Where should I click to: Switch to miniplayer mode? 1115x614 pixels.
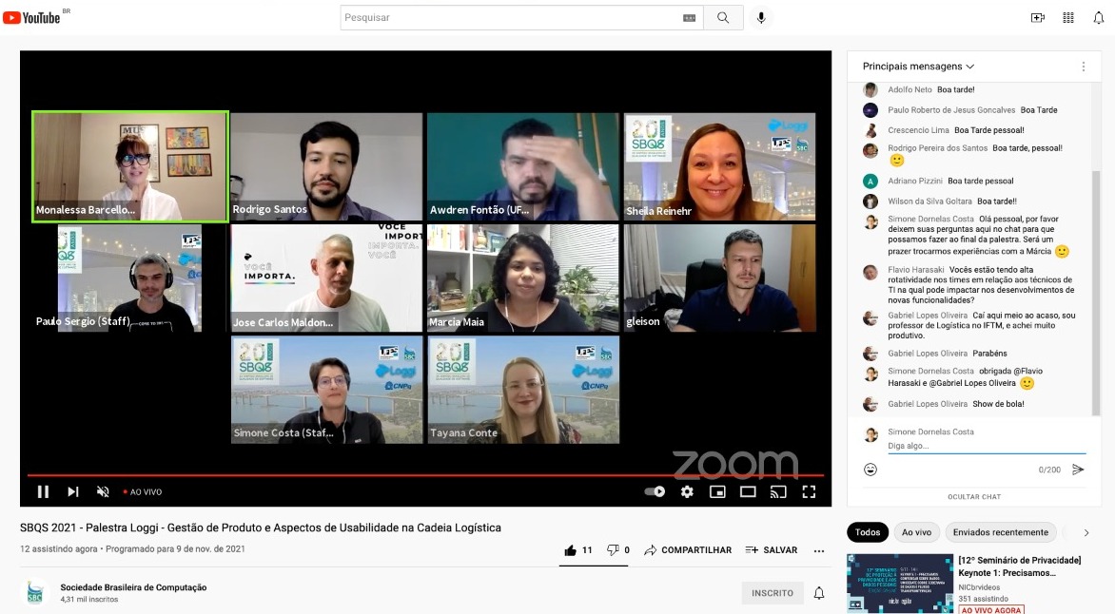717,491
